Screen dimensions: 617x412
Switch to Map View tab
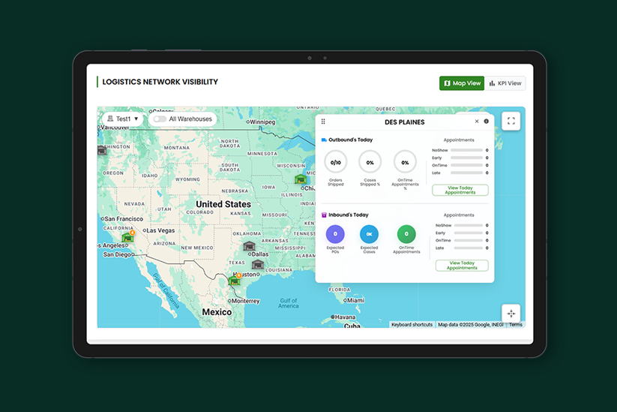click(462, 83)
